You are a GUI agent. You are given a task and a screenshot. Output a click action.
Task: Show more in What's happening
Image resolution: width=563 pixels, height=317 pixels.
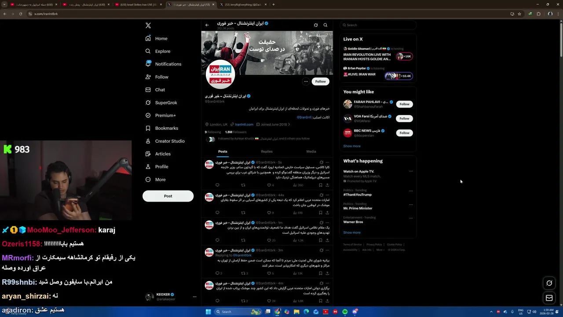pos(352,232)
